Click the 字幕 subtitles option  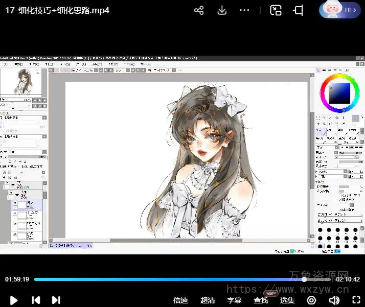pos(234,300)
